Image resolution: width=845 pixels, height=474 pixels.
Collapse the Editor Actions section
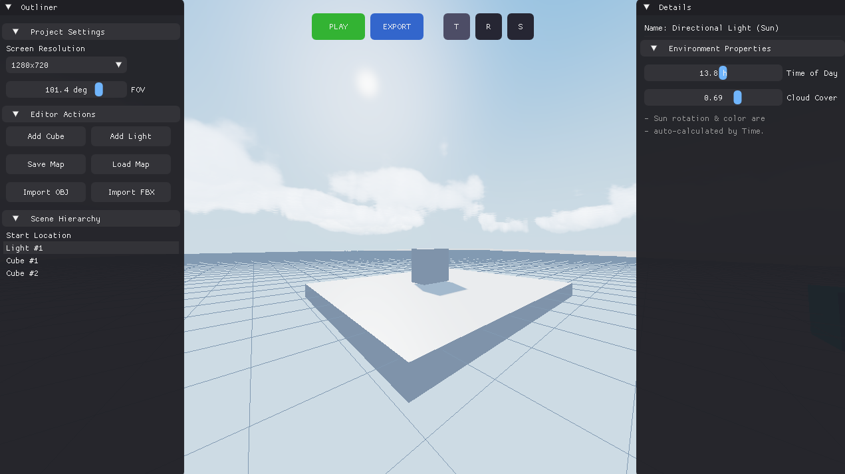click(15, 114)
